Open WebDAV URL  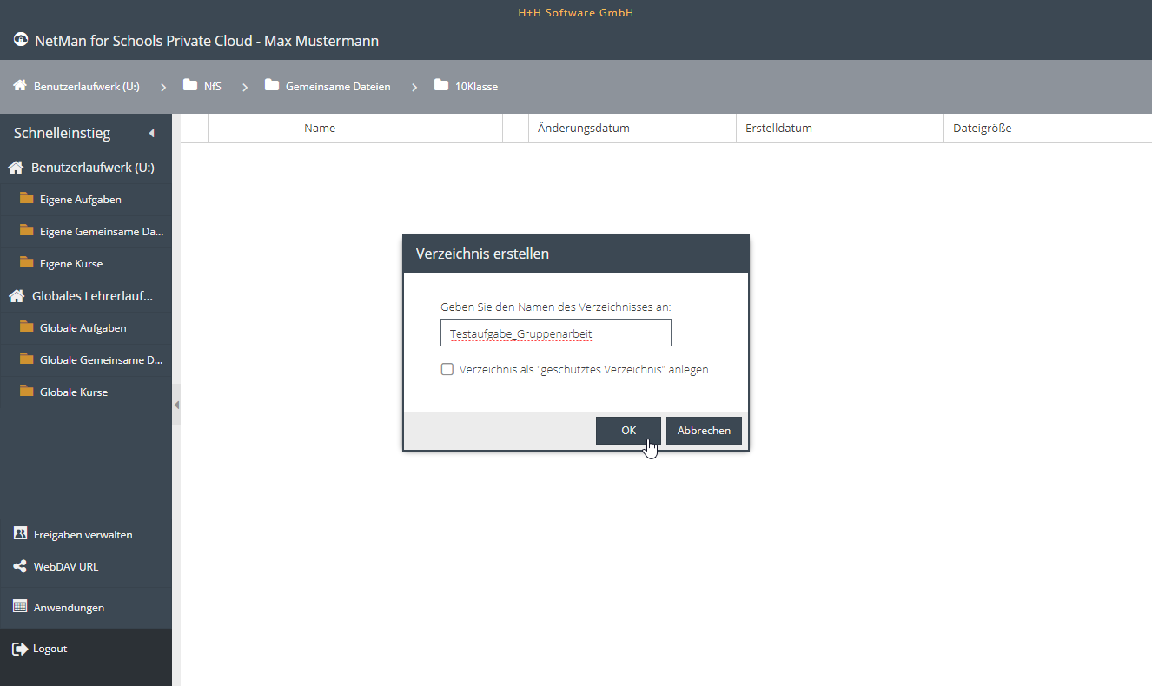click(66, 567)
